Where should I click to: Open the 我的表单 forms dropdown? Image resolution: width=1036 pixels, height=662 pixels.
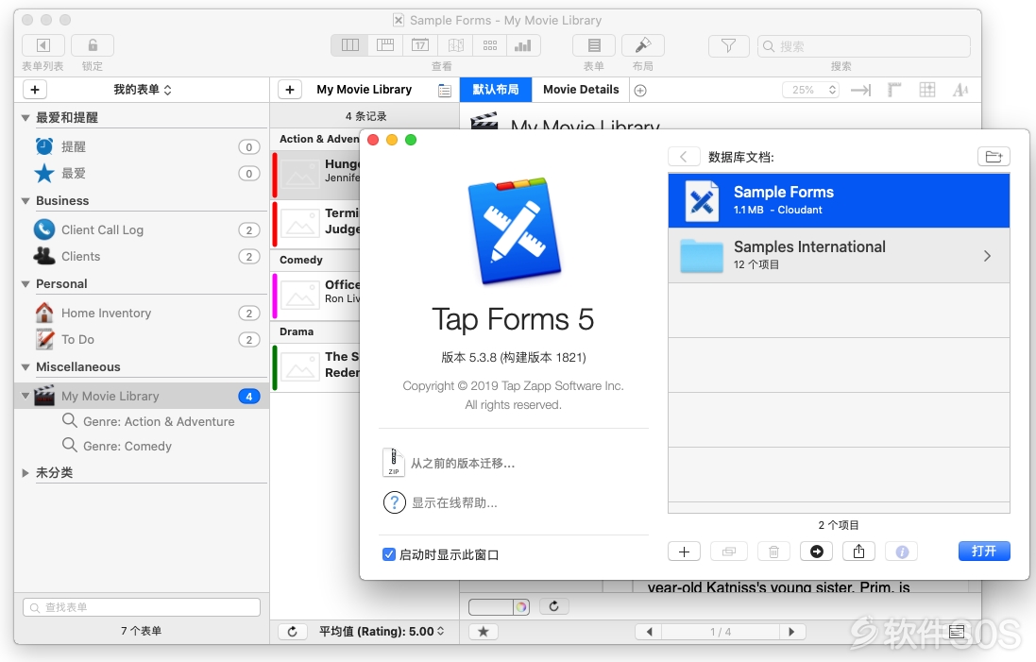[142, 89]
